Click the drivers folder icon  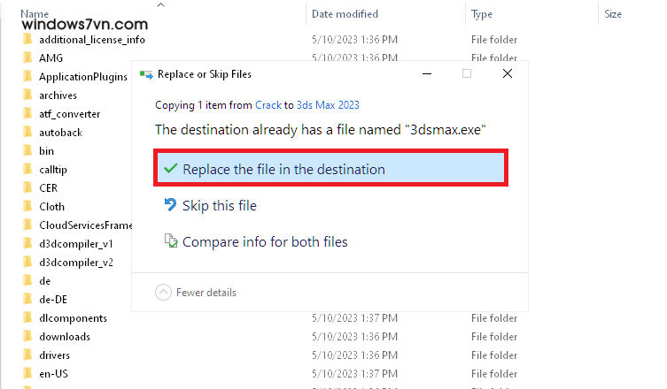click(27, 355)
